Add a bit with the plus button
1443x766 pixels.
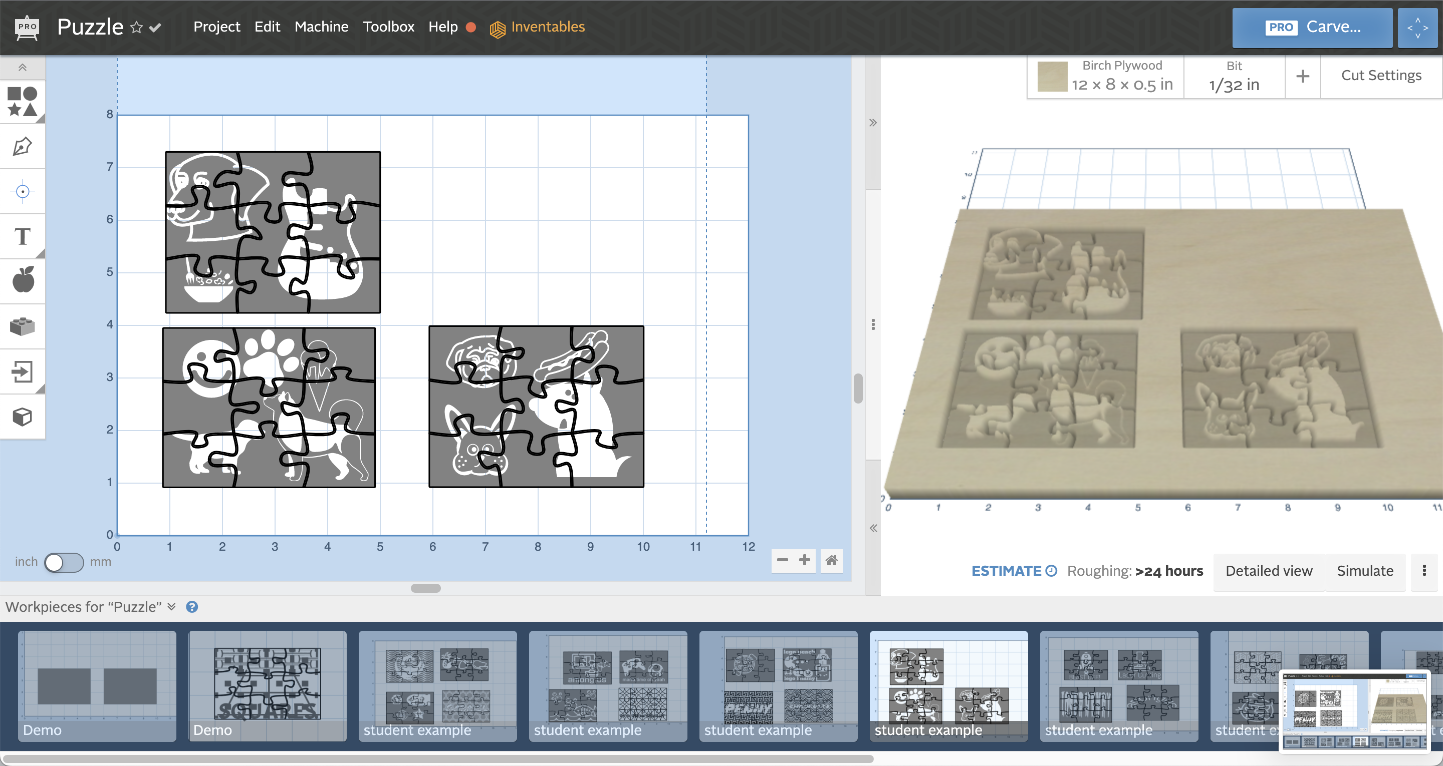point(1303,76)
